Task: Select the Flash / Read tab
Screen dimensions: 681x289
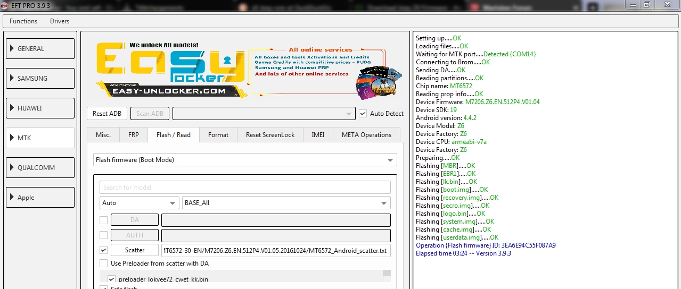Action: [174, 135]
